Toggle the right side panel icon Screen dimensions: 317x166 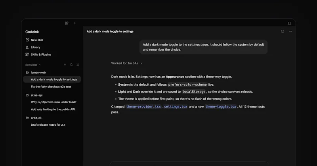pos(289,23)
